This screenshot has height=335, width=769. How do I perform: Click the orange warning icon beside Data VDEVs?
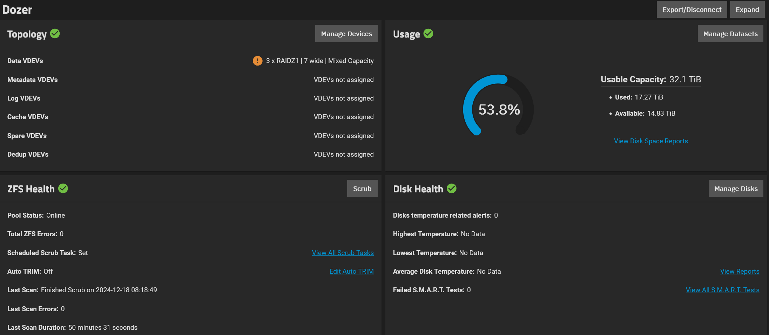pos(257,61)
